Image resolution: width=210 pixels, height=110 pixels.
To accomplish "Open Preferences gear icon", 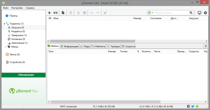I will [205, 13].
